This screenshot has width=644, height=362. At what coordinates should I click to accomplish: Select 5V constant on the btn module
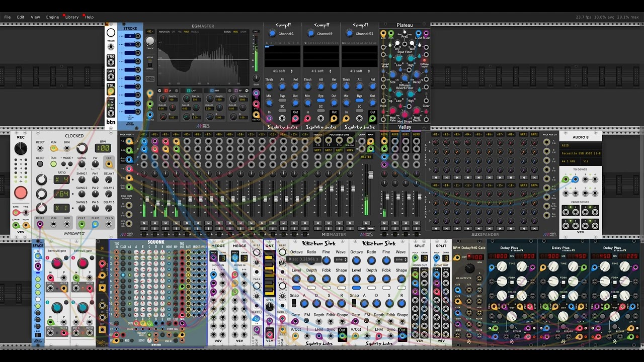coord(111,104)
